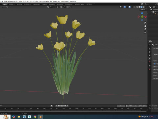Open the Scene properties tab
Viewport: 158px width, 119px height.
click(x=149, y=59)
